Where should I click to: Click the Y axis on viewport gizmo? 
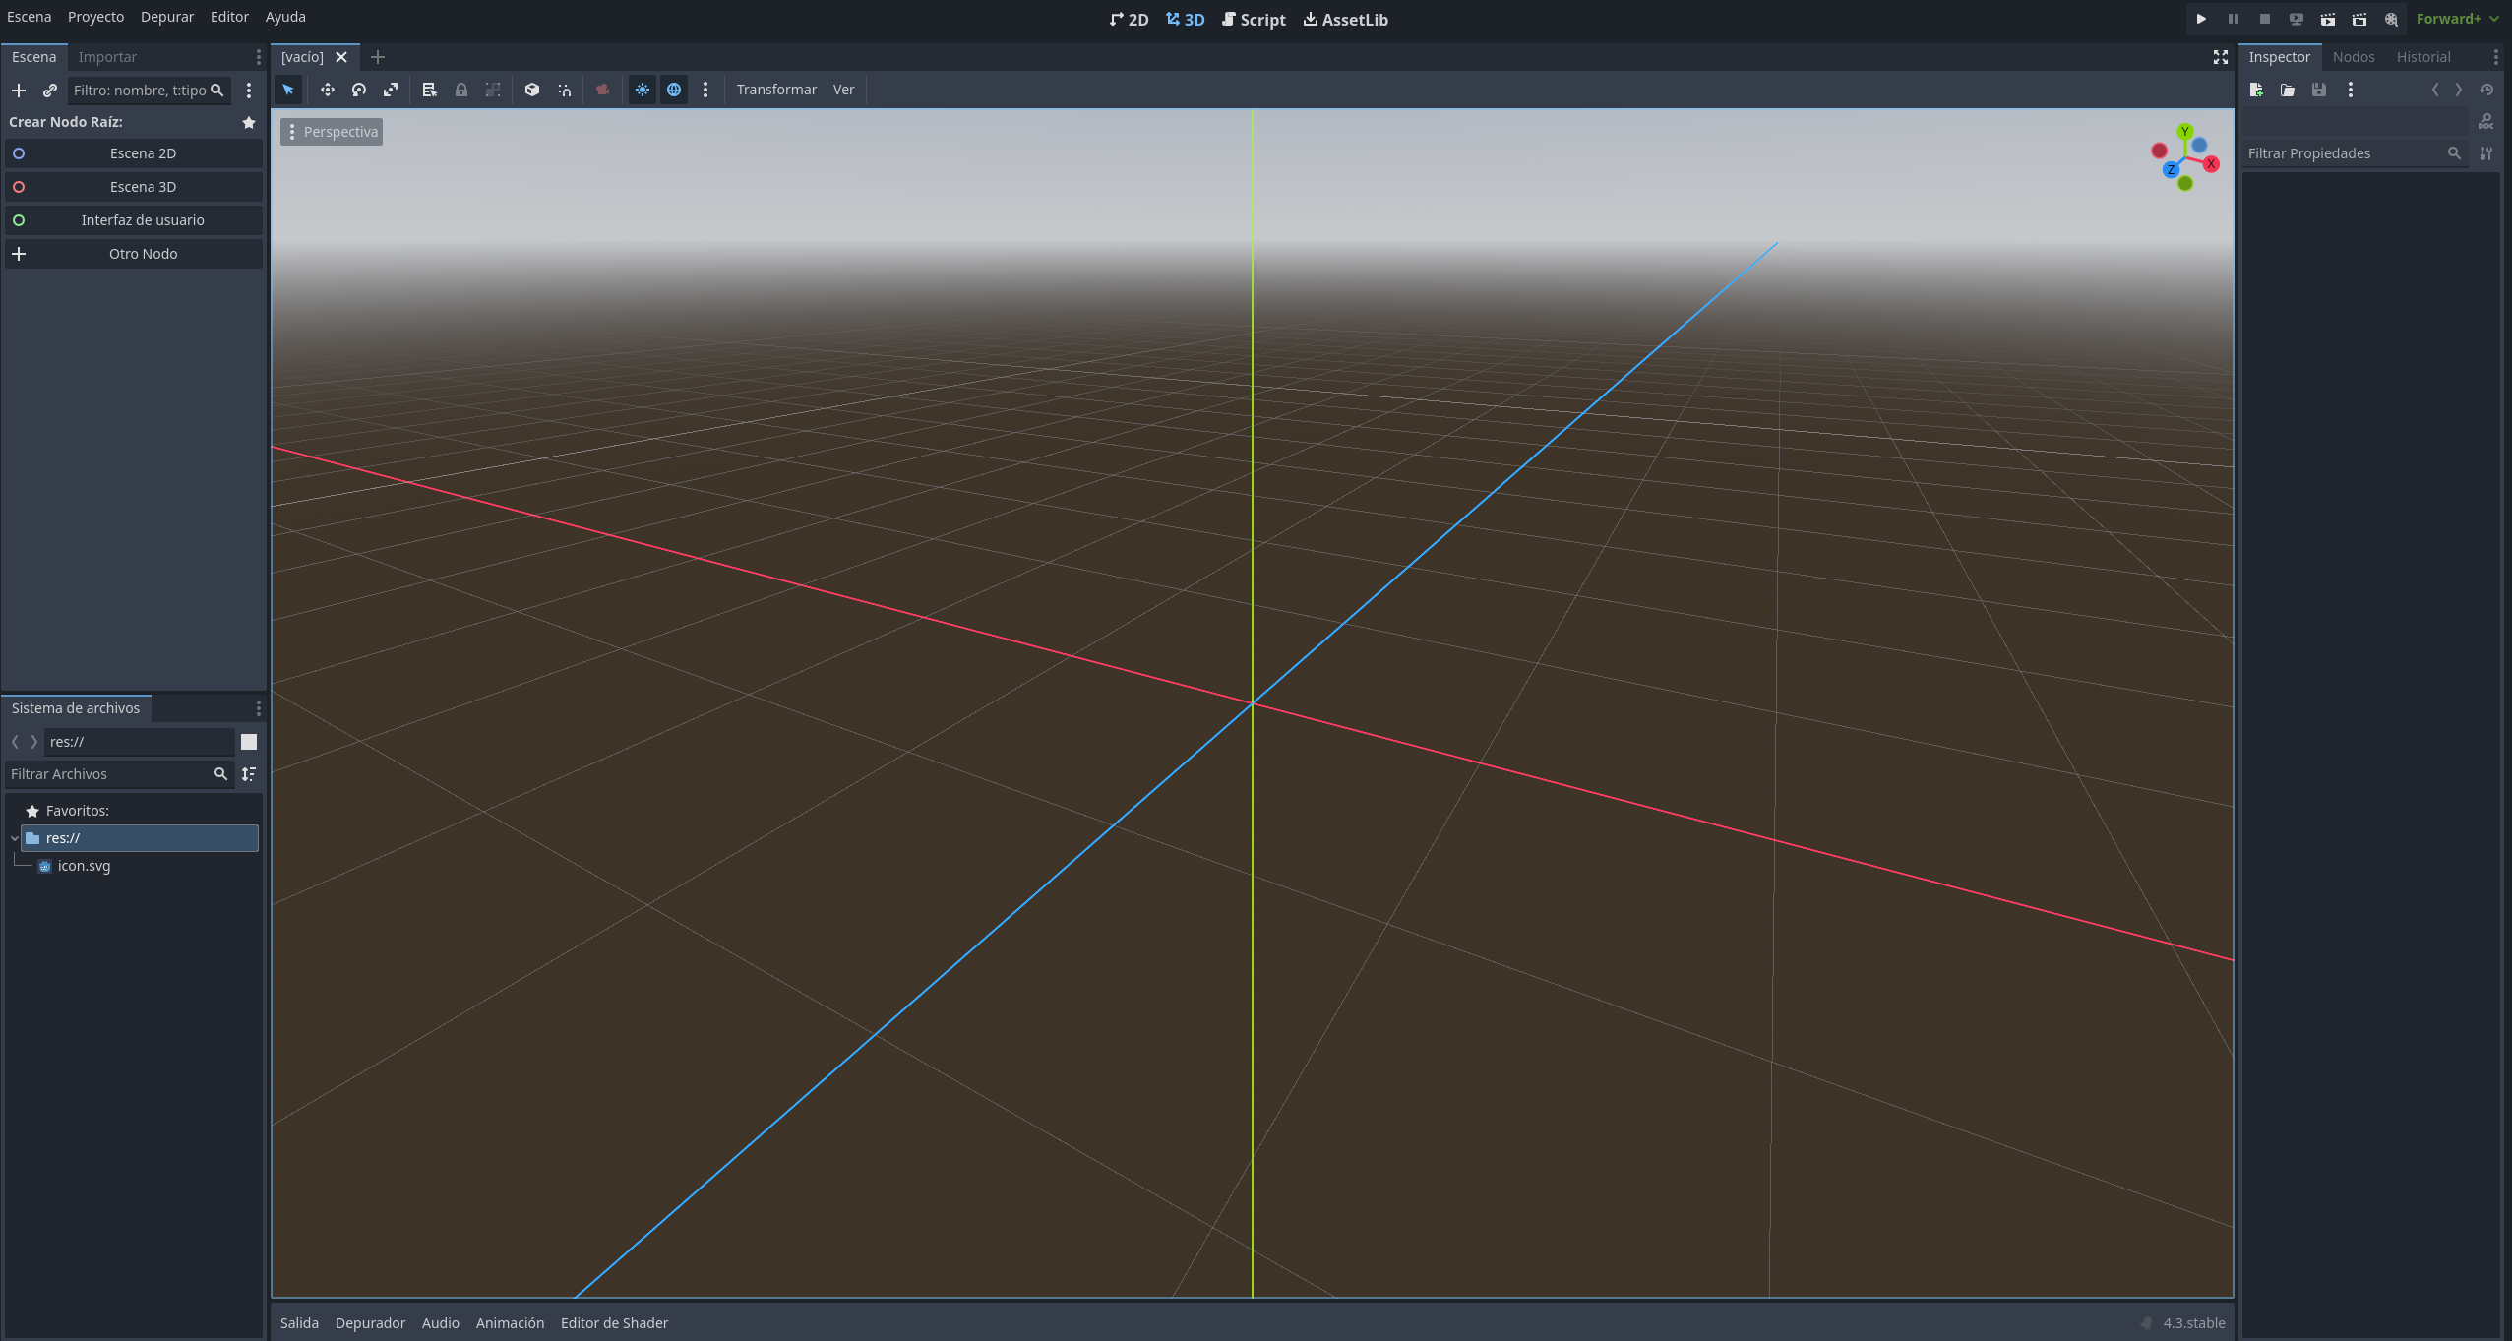2185,131
